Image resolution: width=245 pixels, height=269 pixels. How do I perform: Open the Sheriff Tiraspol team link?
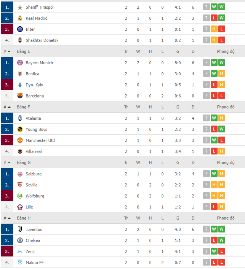[x=40, y=7]
